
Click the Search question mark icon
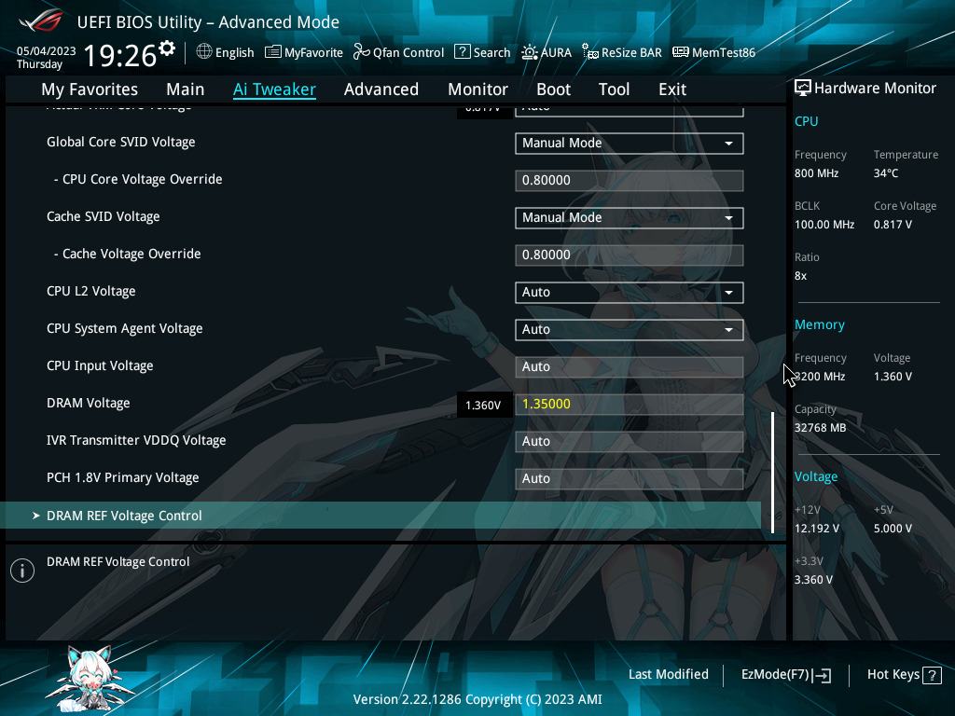[x=463, y=52]
